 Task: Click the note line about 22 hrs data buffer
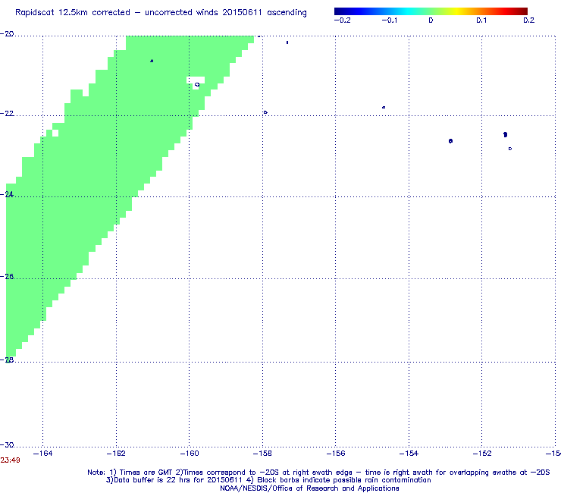coord(268,480)
